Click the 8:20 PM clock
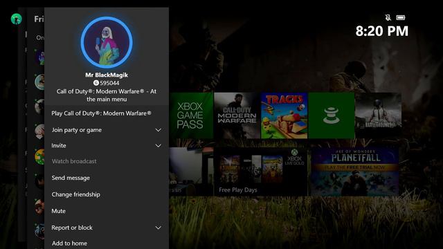Screen dimensions: 443x249 381,31
